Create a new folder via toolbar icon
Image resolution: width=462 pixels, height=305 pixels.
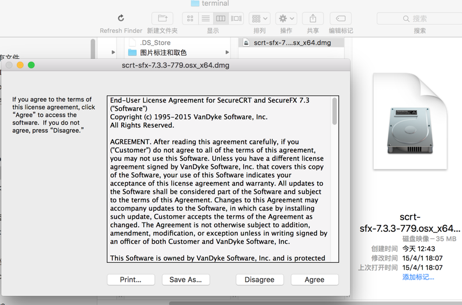tap(162, 18)
